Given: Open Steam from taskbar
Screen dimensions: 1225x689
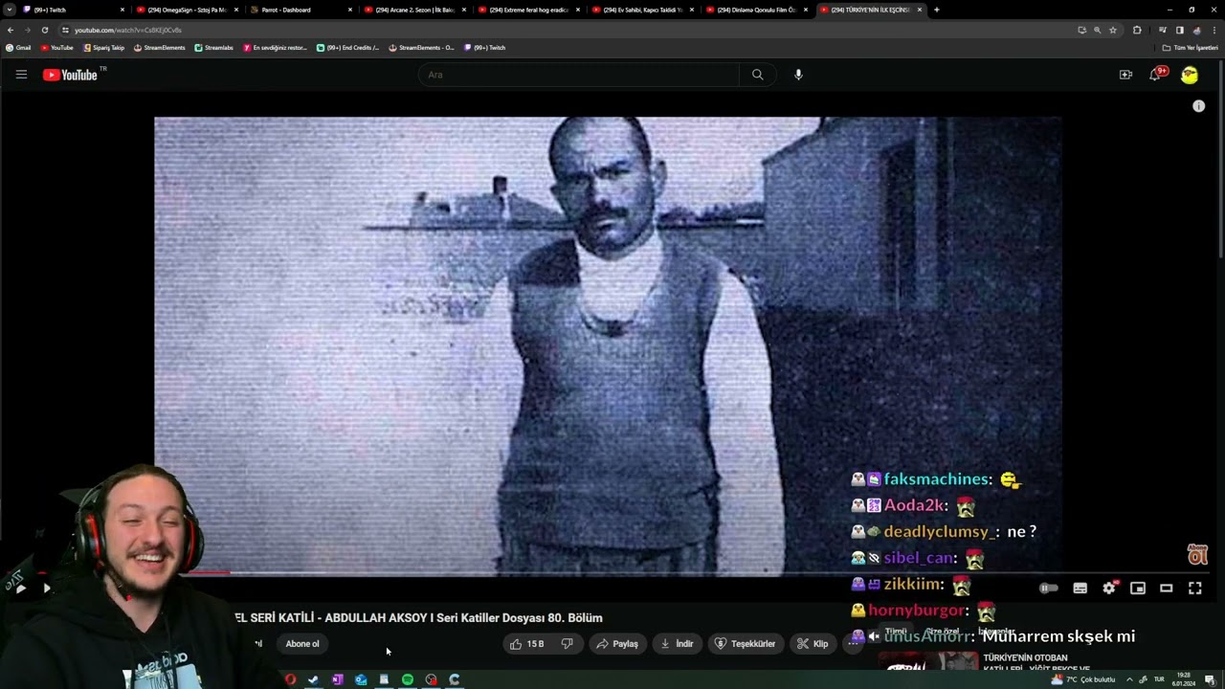Looking at the screenshot, I should pyautogui.click(x=313, y=679).
